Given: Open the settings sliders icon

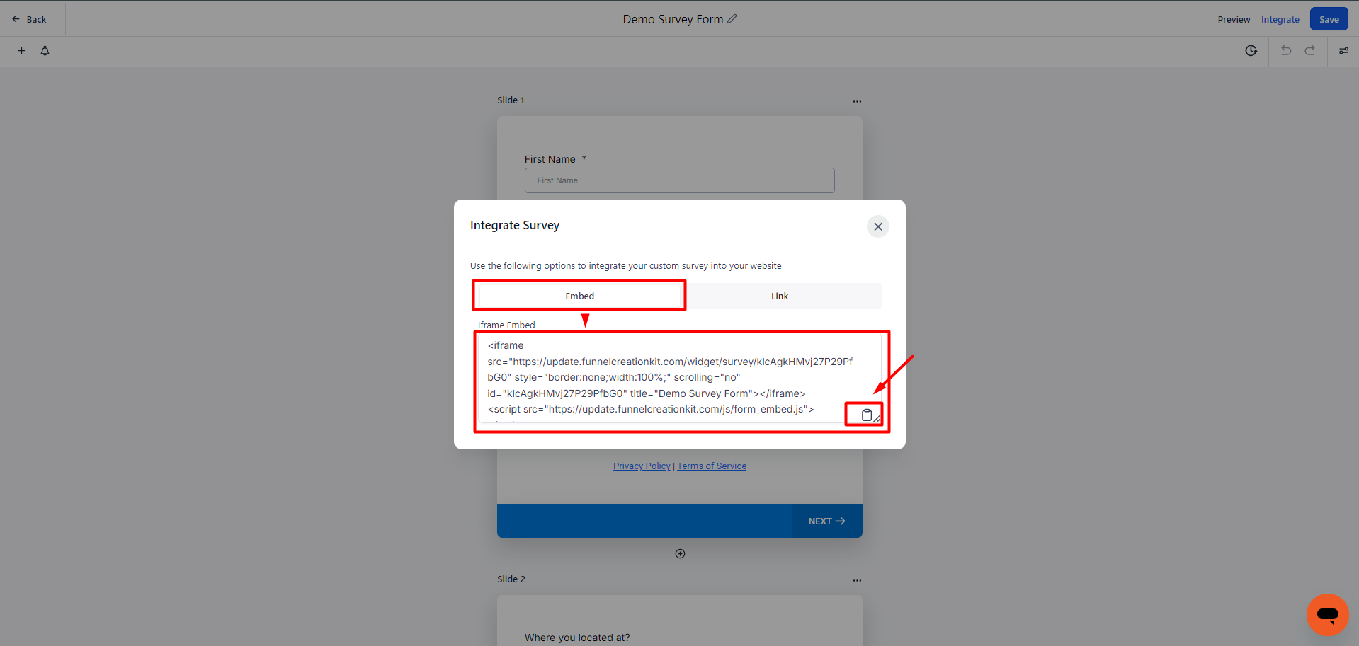Looking at the screenshot, I should click(x=1343, y=51).
